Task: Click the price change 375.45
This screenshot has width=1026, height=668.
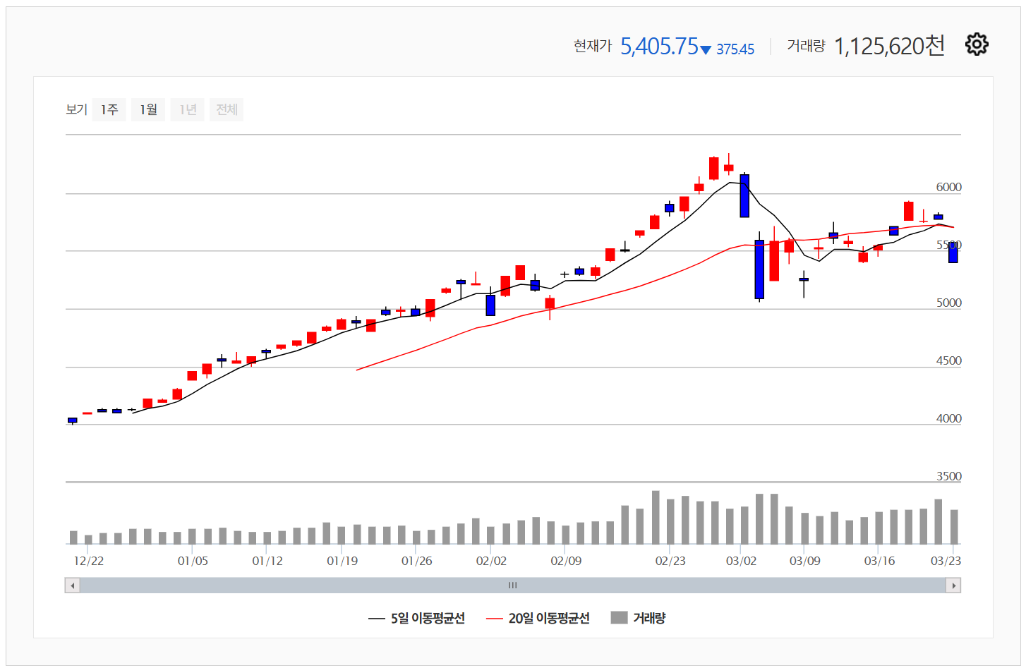Action: tap(735, 49)
